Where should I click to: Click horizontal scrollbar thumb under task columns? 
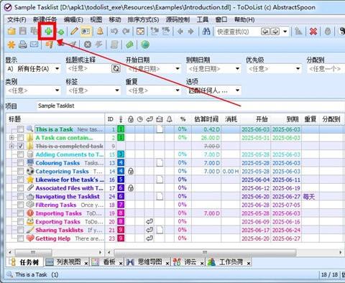205,252
